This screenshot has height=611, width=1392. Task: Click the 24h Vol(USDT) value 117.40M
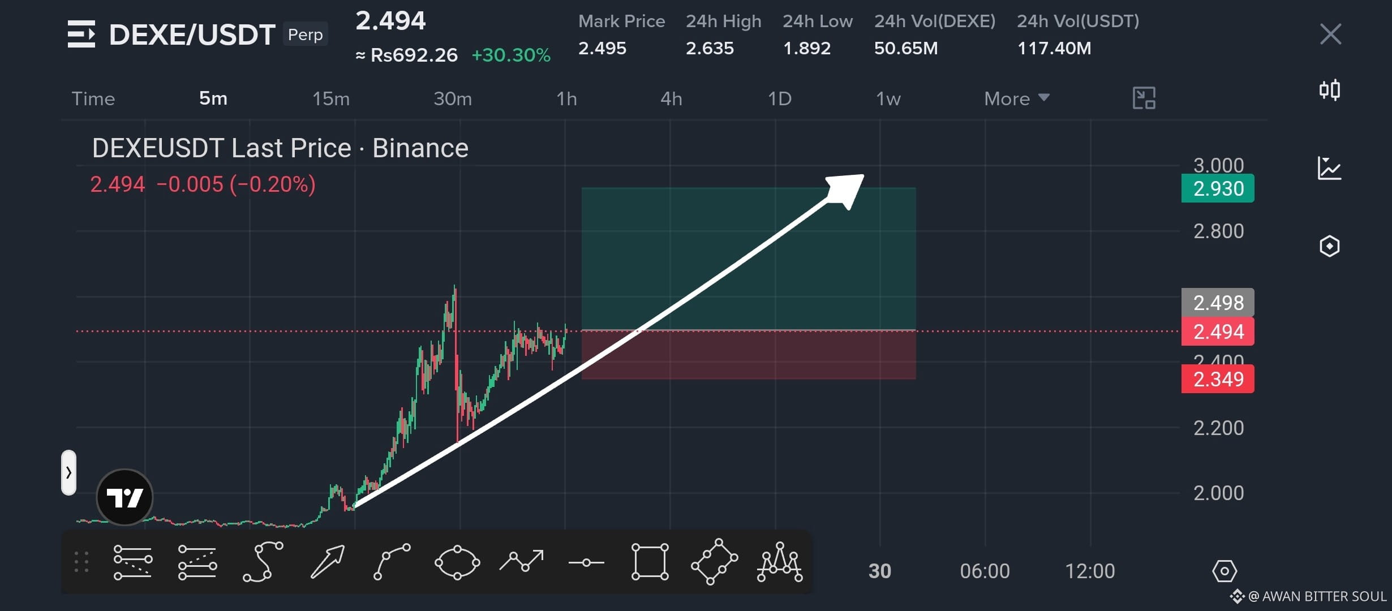1054,48
